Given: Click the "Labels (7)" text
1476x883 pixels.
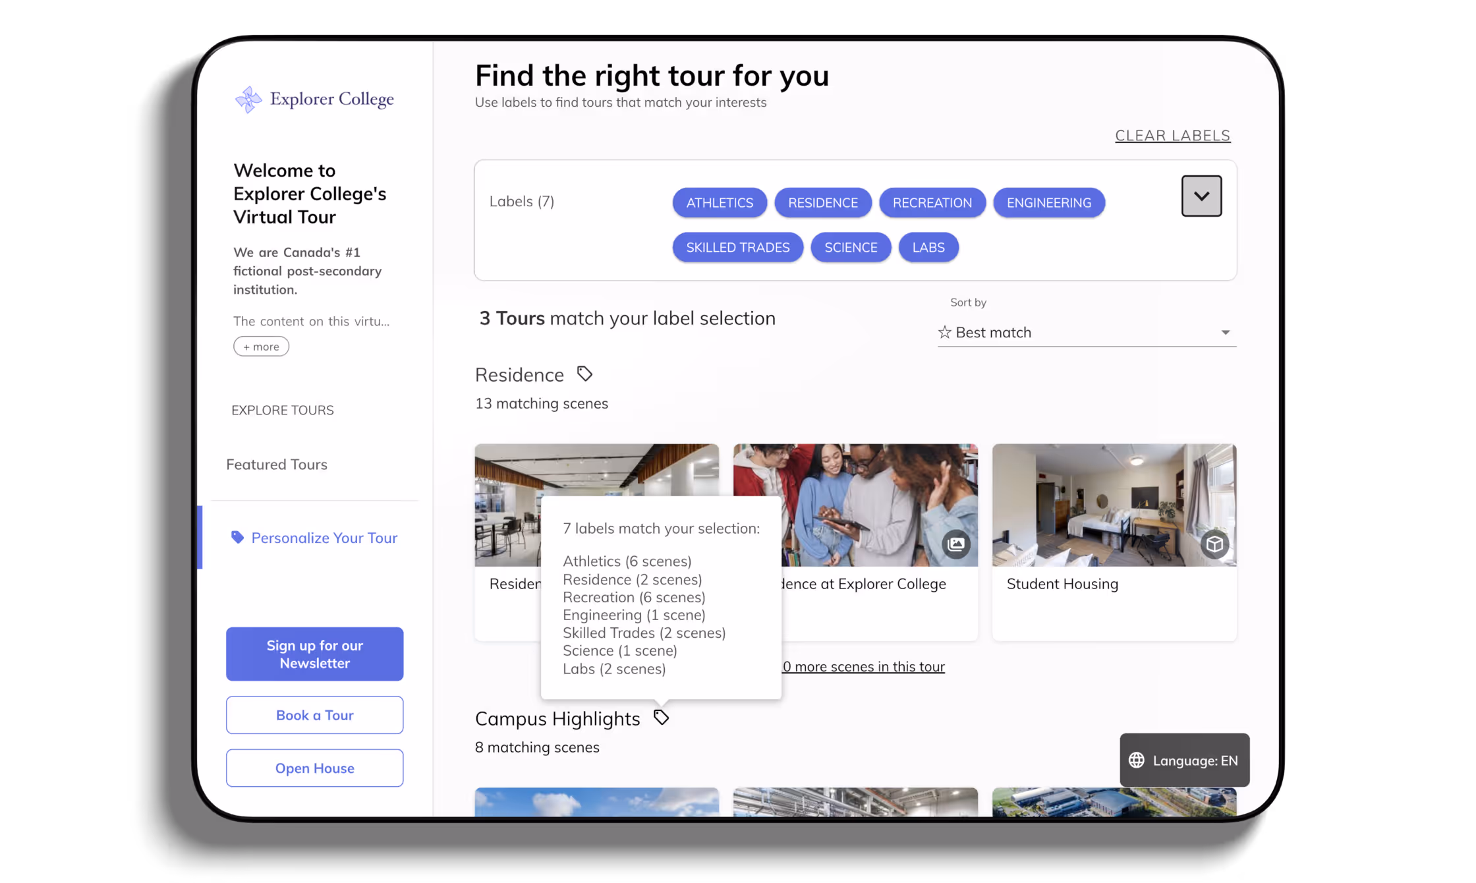Looking at the screenshot, I should coord(522,202).
